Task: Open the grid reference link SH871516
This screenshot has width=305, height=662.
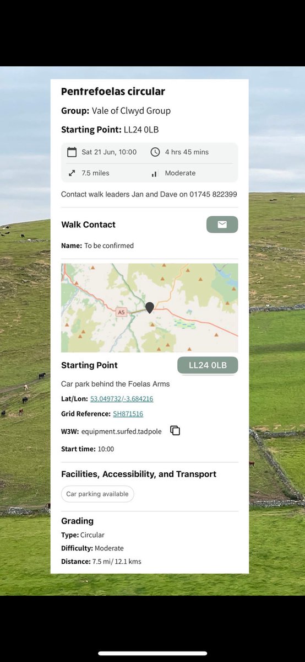Action: pos(128,414)
